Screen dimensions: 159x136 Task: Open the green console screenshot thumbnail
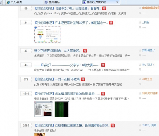(62, 109)
